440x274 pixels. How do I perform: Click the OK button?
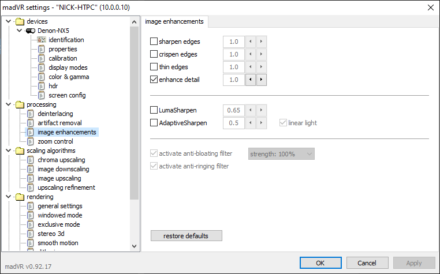coord(320,263)
